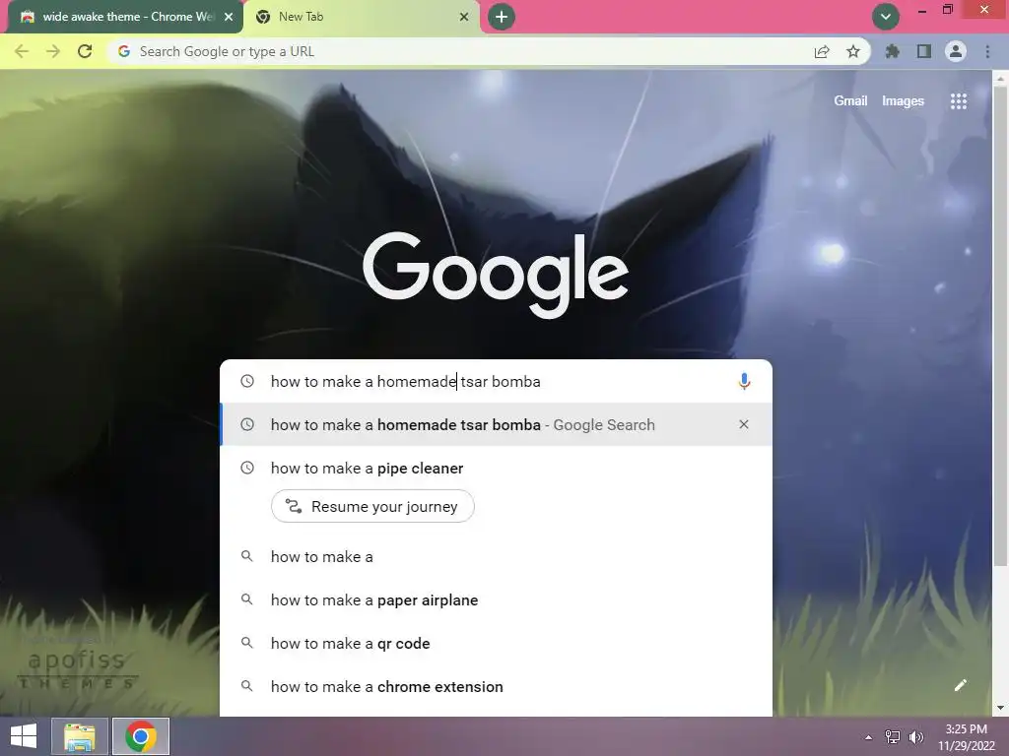Open the Google apps grid

959,101
